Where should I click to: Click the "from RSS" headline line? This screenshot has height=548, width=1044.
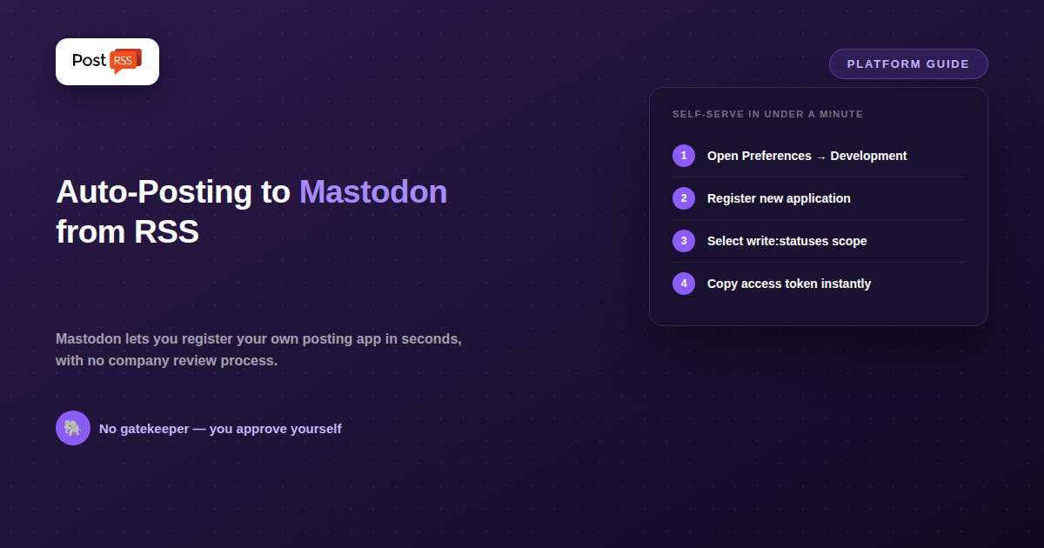(x=127, y=232)
